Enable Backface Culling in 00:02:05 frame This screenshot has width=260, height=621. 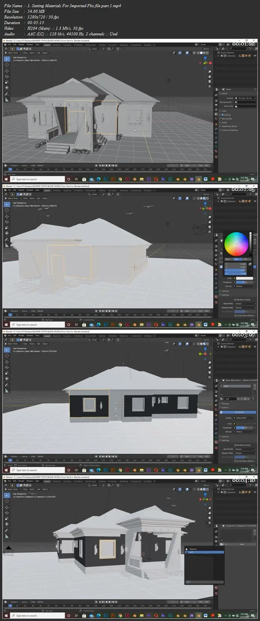point(235,300)
